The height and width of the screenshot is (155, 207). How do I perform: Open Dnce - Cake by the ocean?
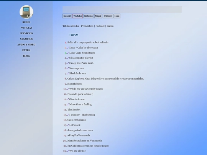coord(84,47)
